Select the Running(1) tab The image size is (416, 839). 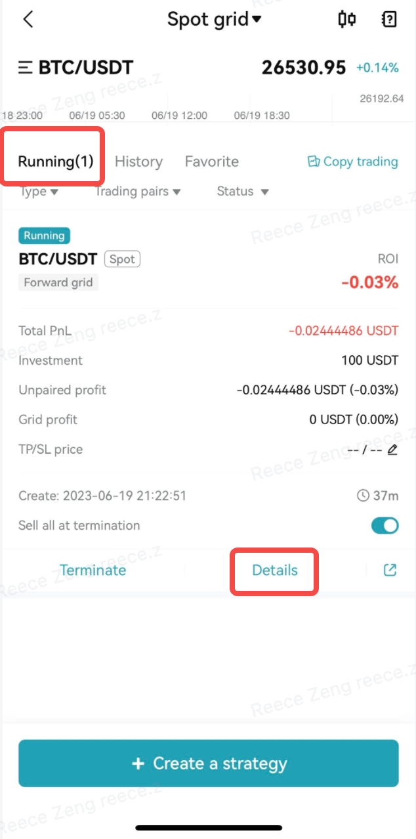56,161
